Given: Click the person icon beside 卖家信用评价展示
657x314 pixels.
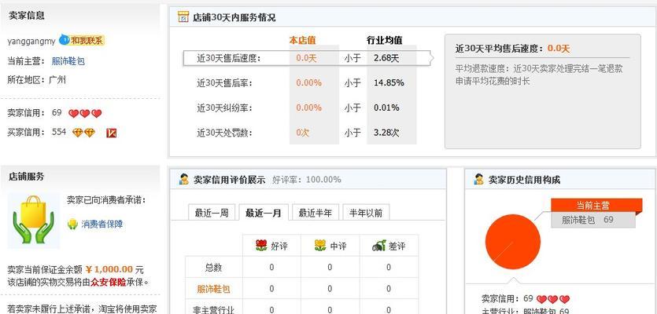Looking at the screenshot, I should (183, 179).
